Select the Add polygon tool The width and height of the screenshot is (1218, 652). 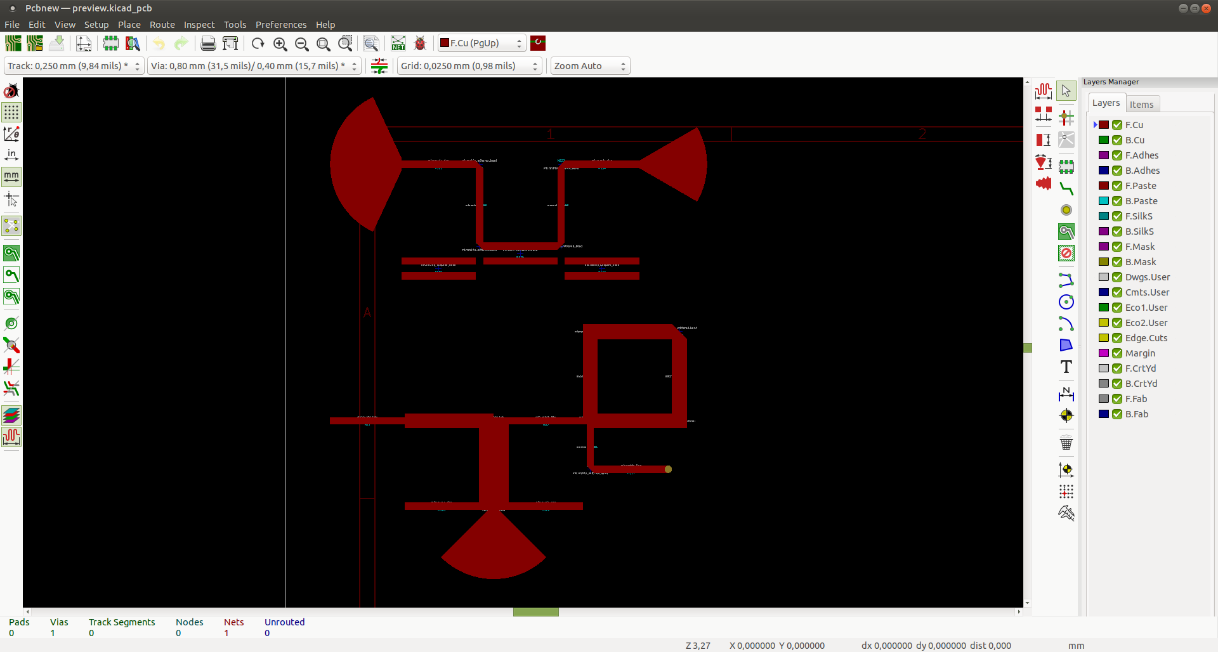1066,345
